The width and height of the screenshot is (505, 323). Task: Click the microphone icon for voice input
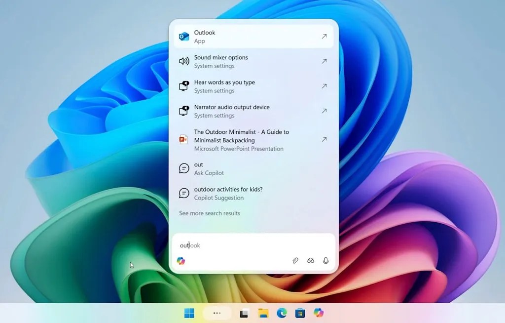[326, 260]
